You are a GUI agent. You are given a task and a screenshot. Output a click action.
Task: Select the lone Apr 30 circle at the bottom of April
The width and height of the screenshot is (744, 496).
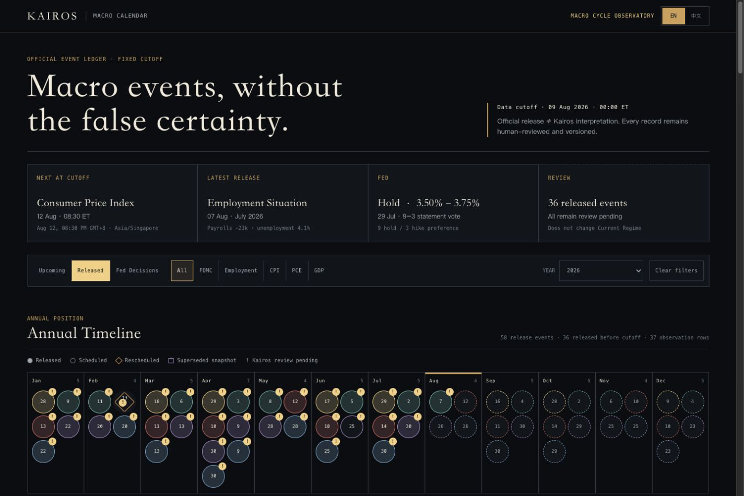coord(213,476)
